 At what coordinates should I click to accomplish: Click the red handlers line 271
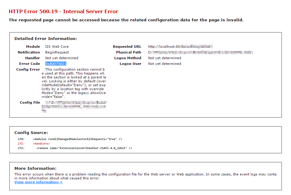[x=41, y=144]
